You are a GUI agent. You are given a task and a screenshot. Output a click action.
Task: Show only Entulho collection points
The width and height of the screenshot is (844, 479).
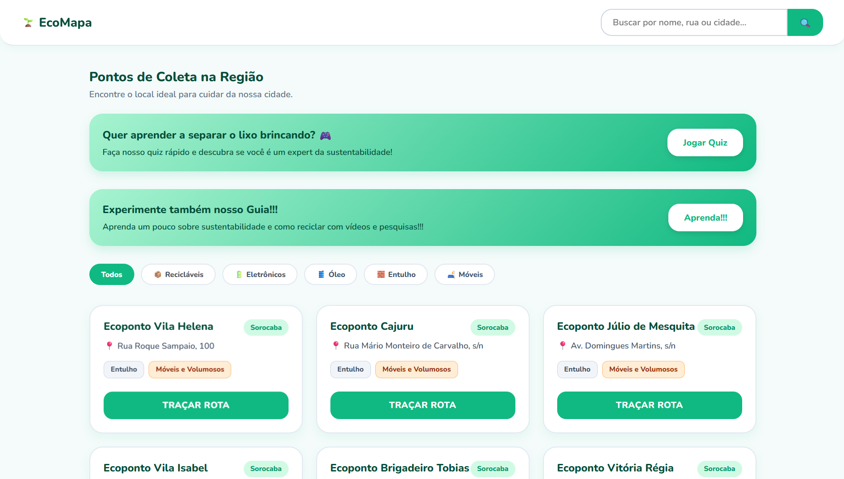(x=396, y=274)
